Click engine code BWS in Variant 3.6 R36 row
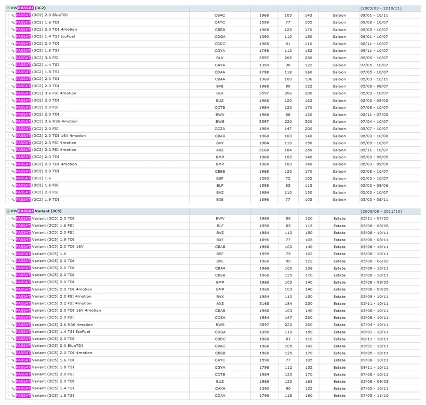426x405 pixels. click(x=220, y=325)
